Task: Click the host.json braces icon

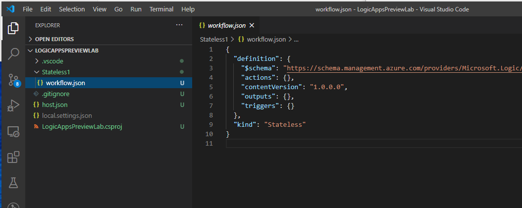Action: (36, 105)
